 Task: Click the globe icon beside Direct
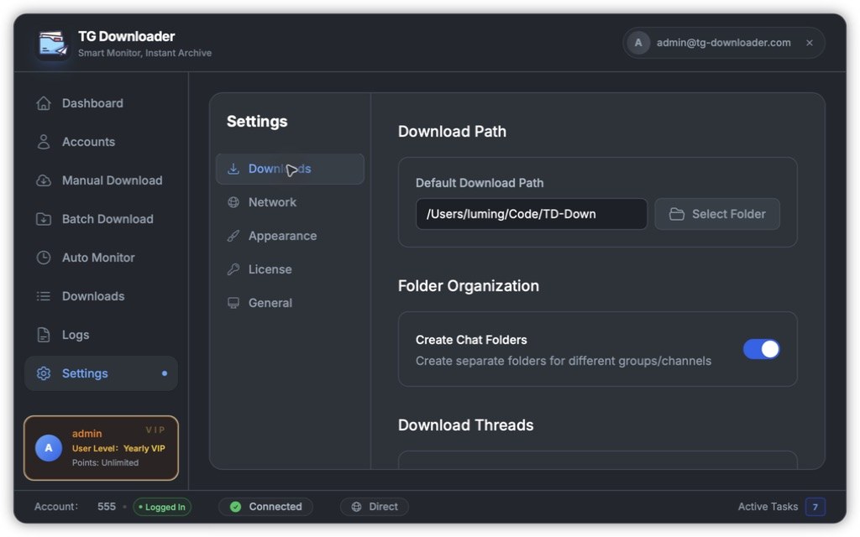click(x=356, y=507)
